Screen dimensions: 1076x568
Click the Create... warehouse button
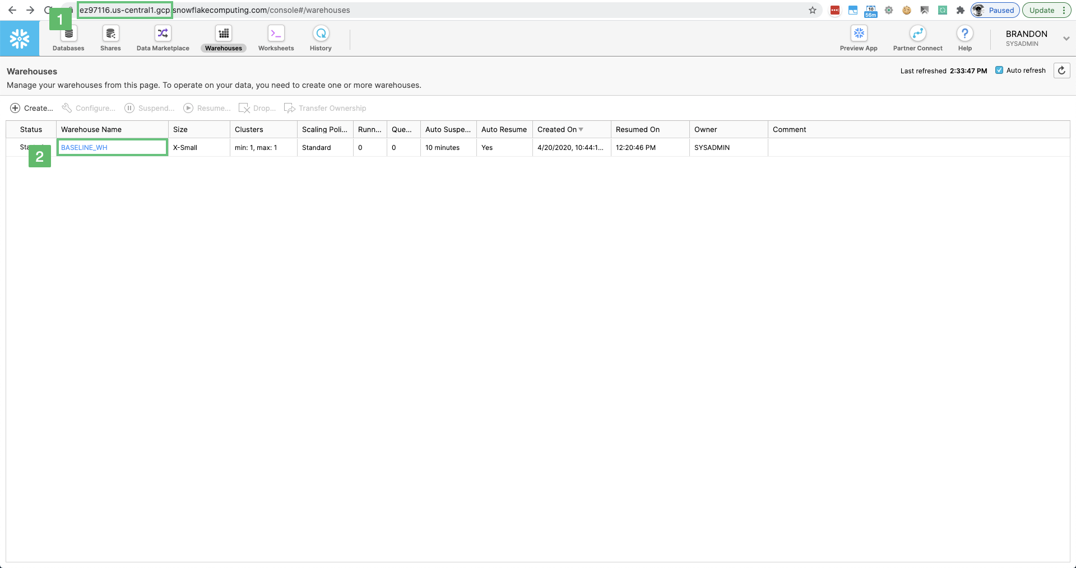coord(32,108)
